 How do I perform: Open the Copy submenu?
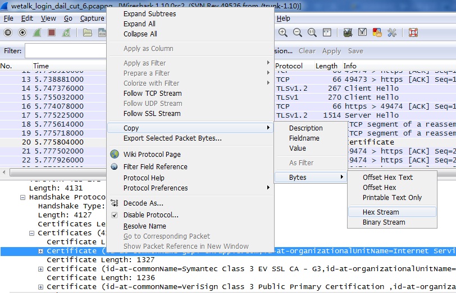[x=190, y=128]
